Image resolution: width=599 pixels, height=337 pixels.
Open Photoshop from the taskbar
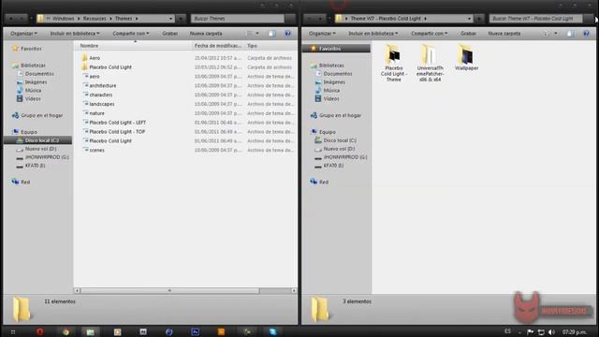196,332
